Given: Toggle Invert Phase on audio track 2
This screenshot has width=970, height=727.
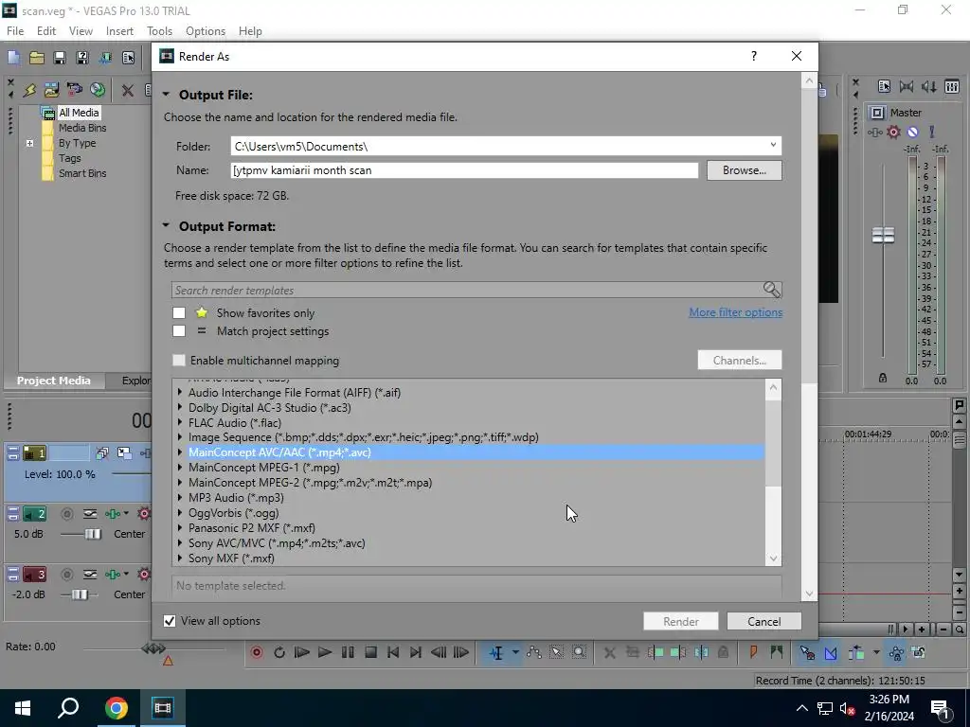Looking at the screenshot, I should point(90,514).
